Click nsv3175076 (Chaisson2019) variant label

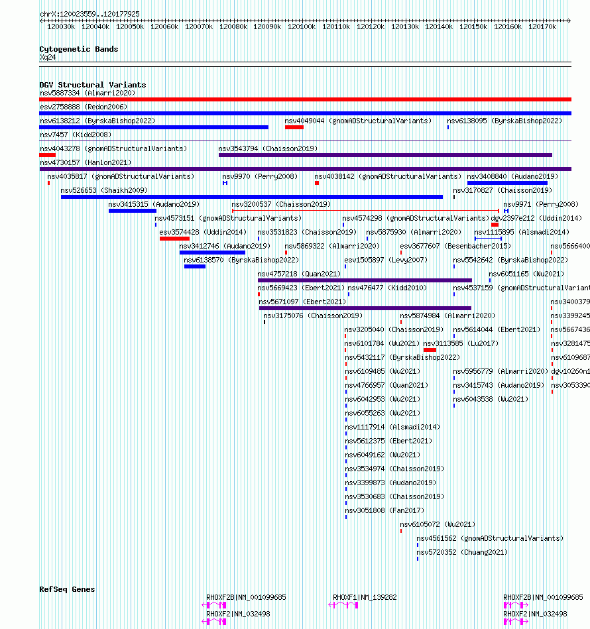(x=313, y=315)
